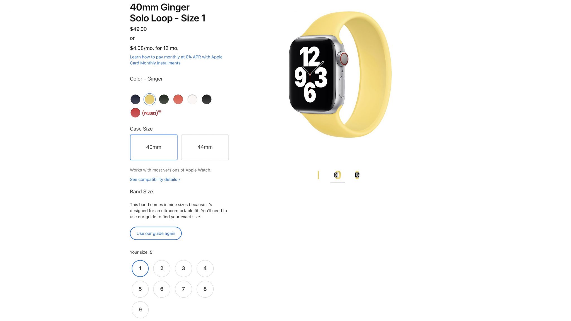Choose band size 5
This screenshot has height=321, width=571.
click(x=140, y=289)
